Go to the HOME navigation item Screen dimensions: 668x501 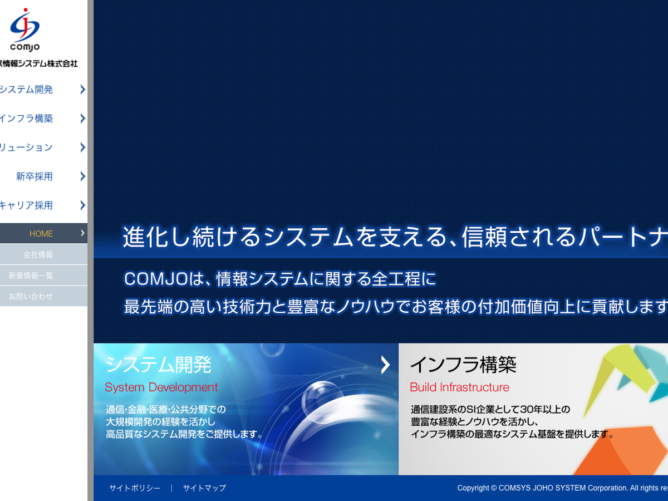pyautogui.click(x=41, y=234)
